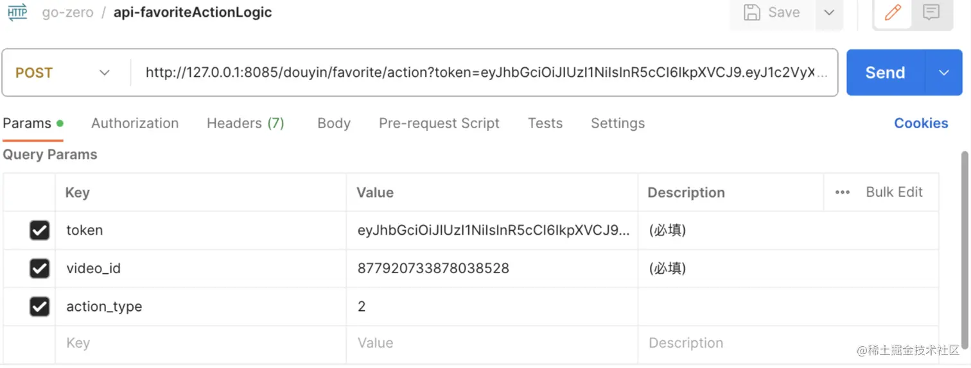Switch to the Authorization tab

tap(135, 123)
